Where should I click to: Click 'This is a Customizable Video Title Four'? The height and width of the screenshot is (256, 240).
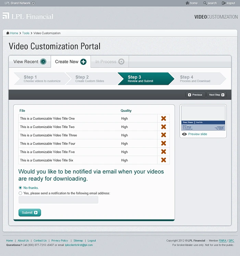pos(48,143)
